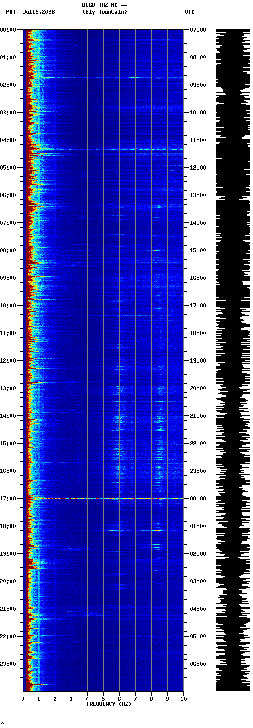Viewport: 253px width, 728px height.
Task: Click the date 'Jul19,2026'
Action: (x=38, y=12)
